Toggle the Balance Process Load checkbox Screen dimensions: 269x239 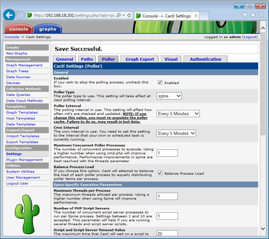(x=160, y=173)
